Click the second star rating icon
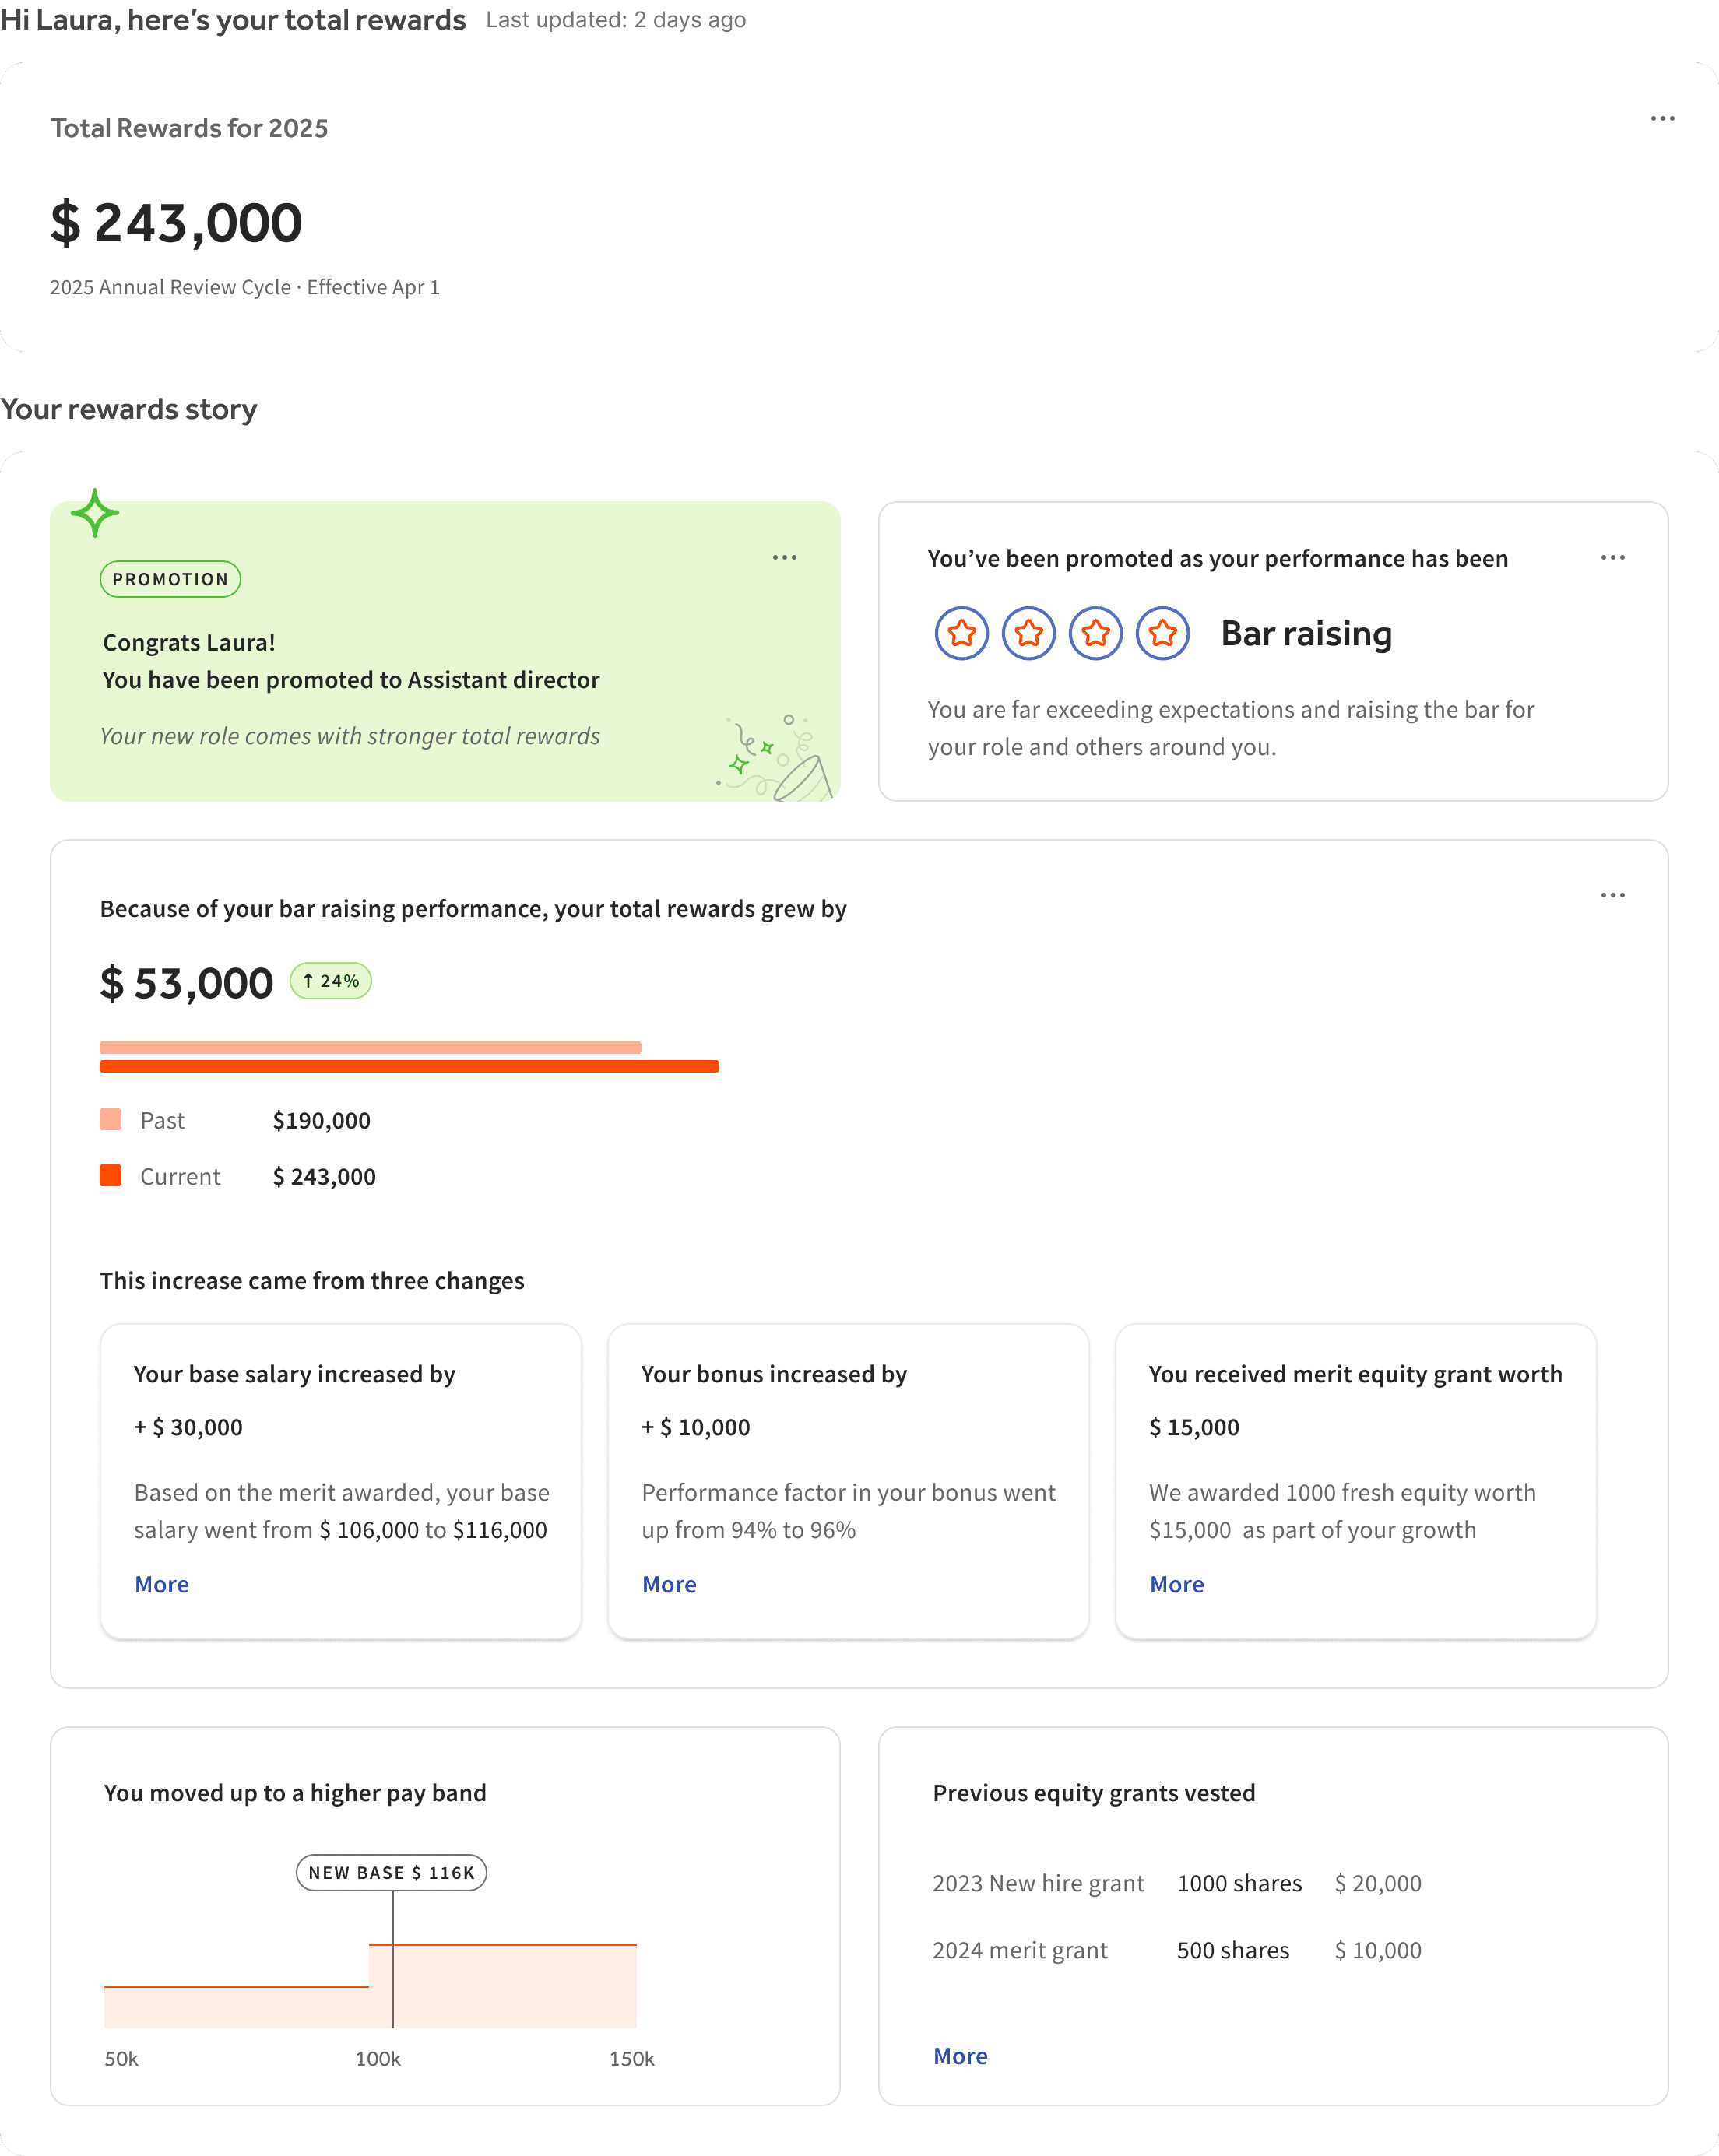This screenshot has height=2156, width=1719. [x=1028, y=633]
